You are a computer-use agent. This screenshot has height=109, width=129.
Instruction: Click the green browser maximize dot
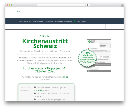[11, 5]
